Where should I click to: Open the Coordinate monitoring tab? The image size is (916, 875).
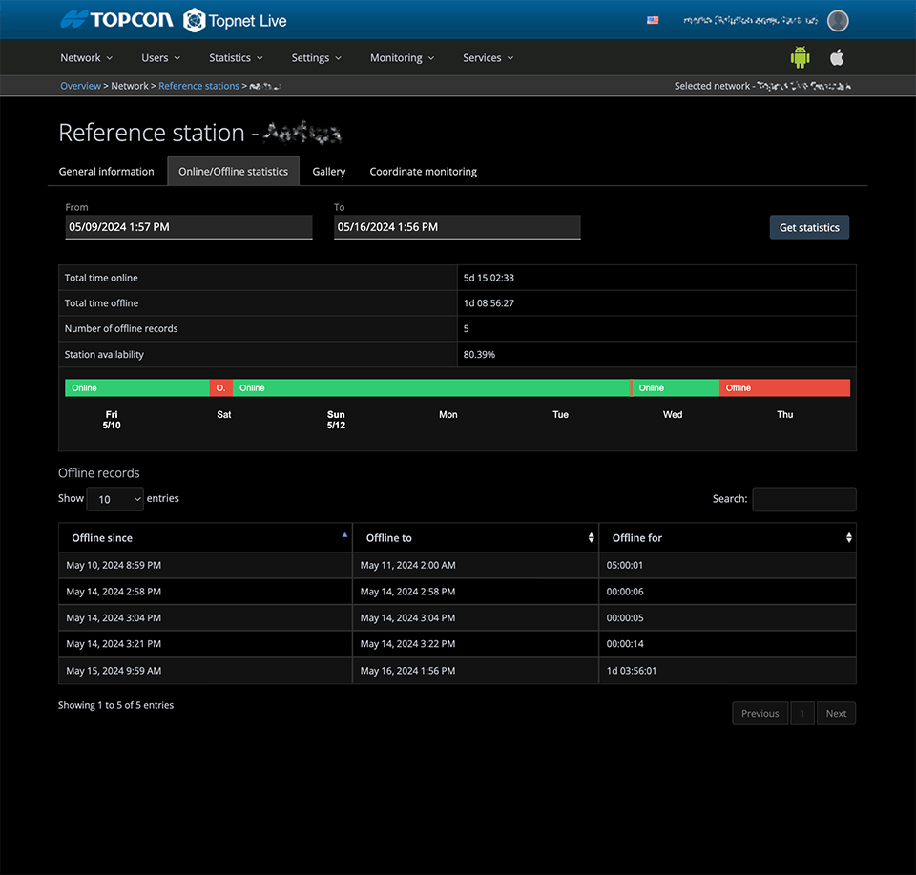pyautogui.click(x=423, y=172)
